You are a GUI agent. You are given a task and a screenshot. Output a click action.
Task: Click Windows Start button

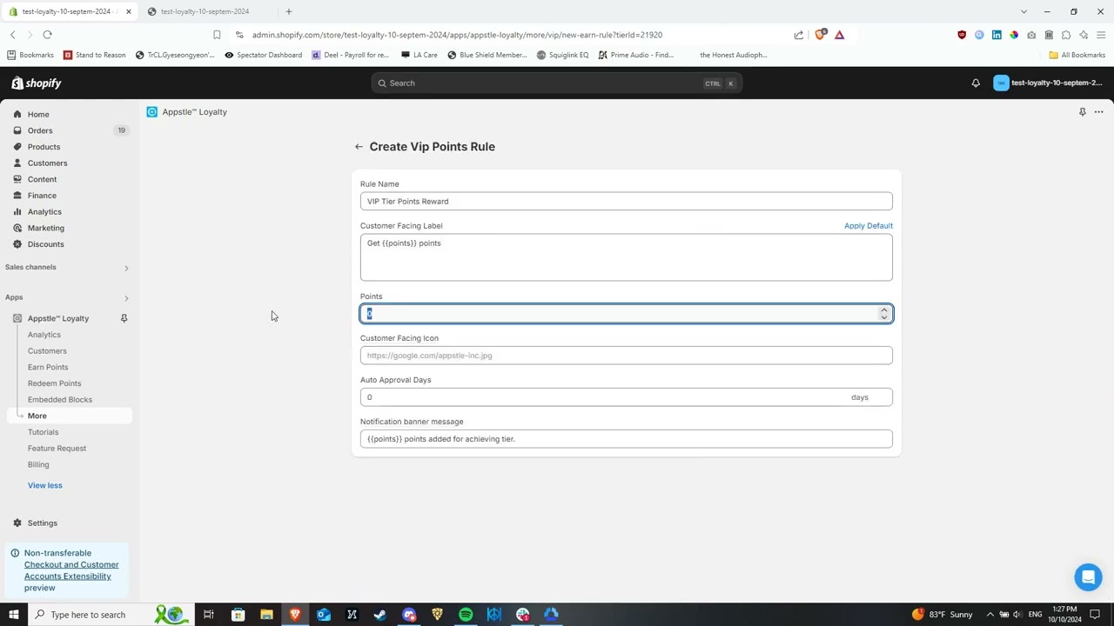pyautogui.click(x=13, y=615)
